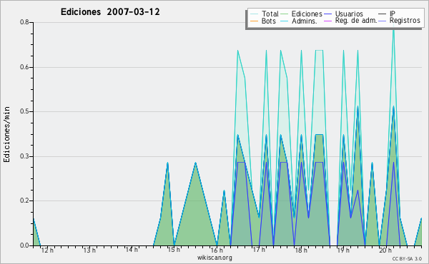Click the highest Total peak after 20 h
Screen dimensions: 429x264
(x=393, y=28)
